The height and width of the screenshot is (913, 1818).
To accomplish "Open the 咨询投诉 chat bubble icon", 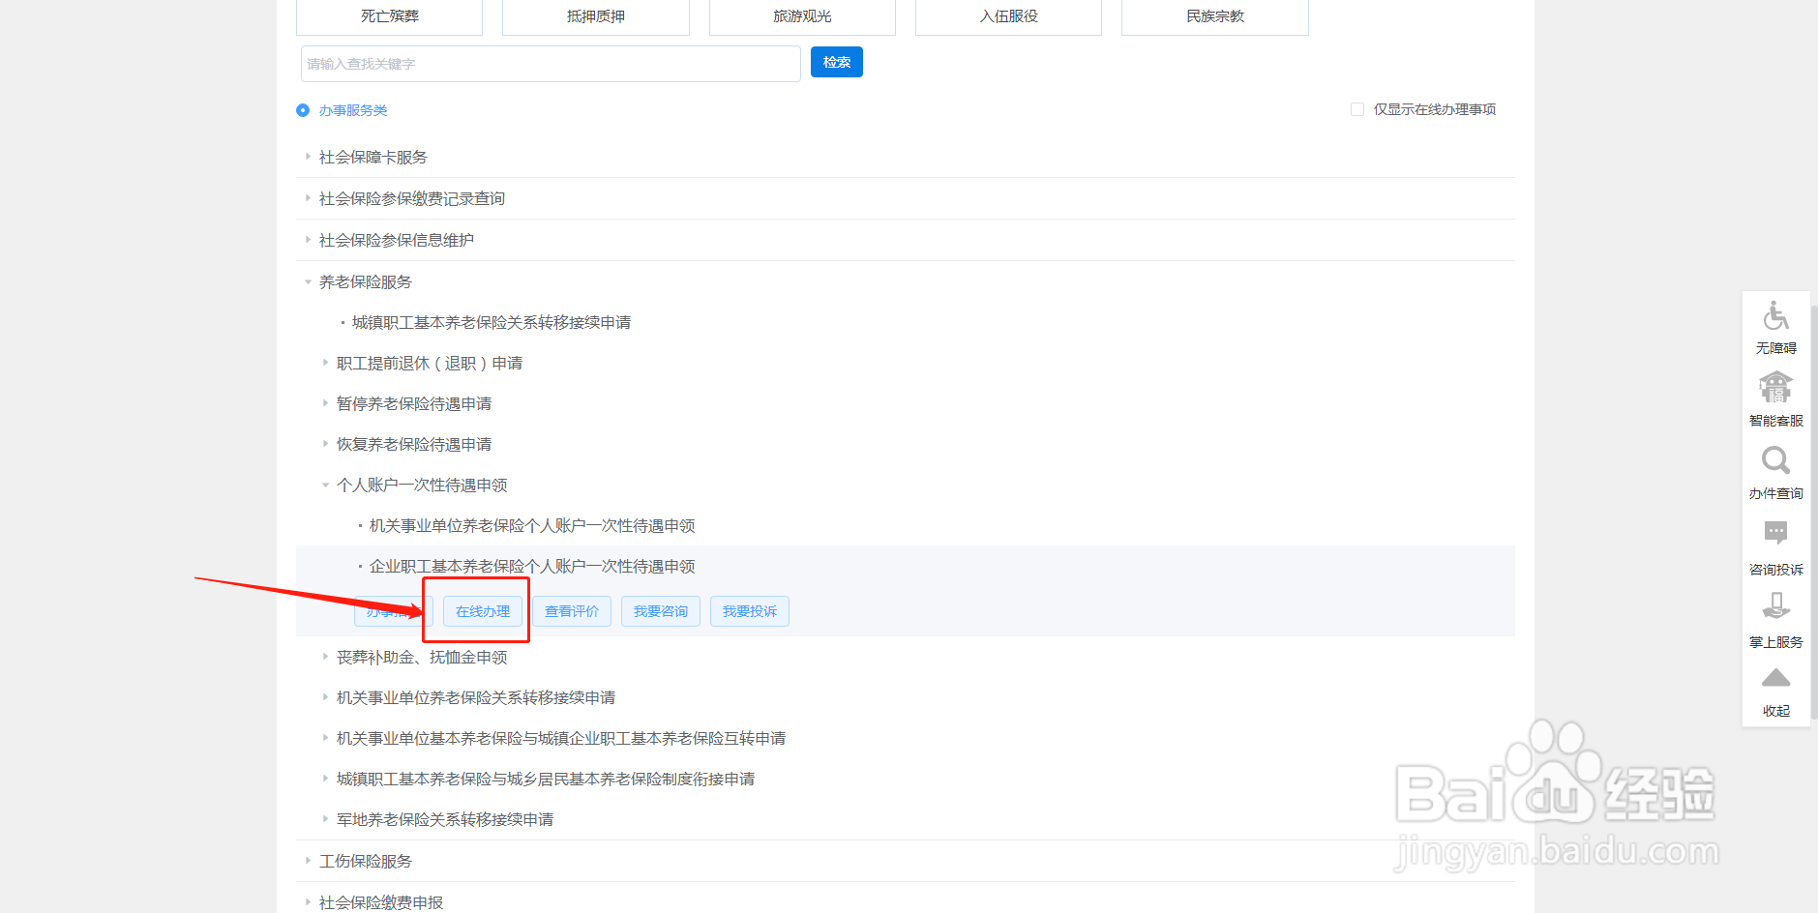I will (1775, 534).
